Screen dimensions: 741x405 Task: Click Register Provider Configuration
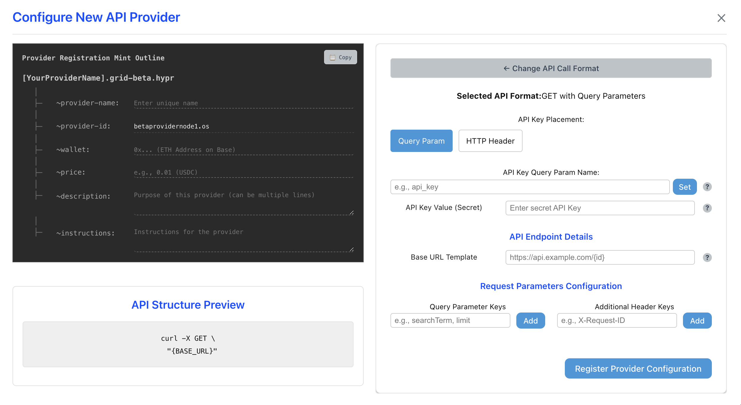pos(638,368)
